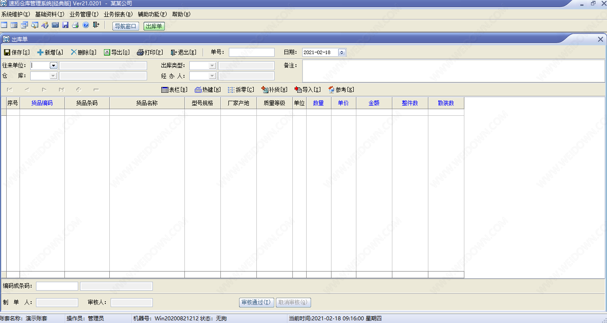The height and width of the screenshot is (323, 607).
Task: Open 辅助功能(F) menu
Action: tap(152, 14)
